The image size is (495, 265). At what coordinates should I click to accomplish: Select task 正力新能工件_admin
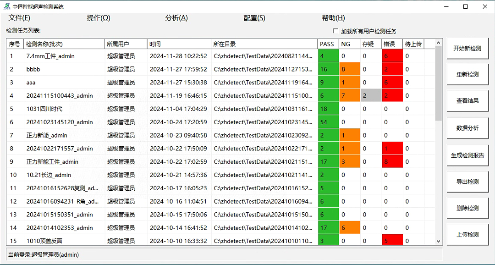(220, 162)
